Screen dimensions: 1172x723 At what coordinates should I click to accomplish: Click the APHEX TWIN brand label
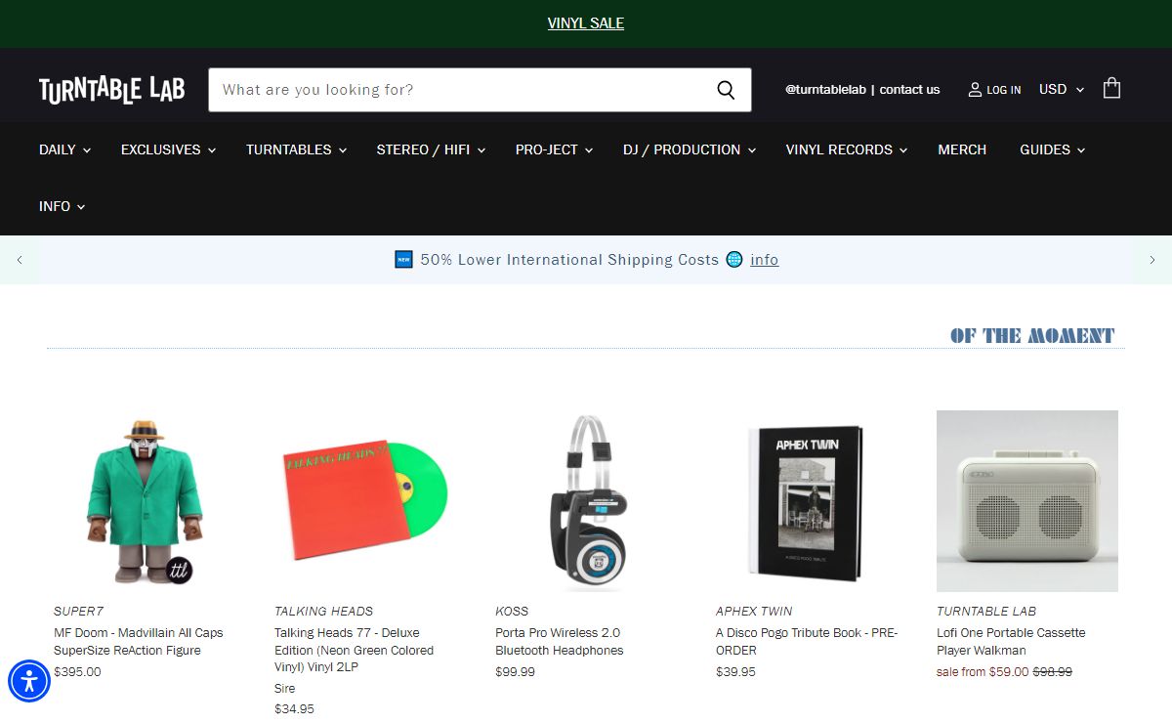coord(754,612)
